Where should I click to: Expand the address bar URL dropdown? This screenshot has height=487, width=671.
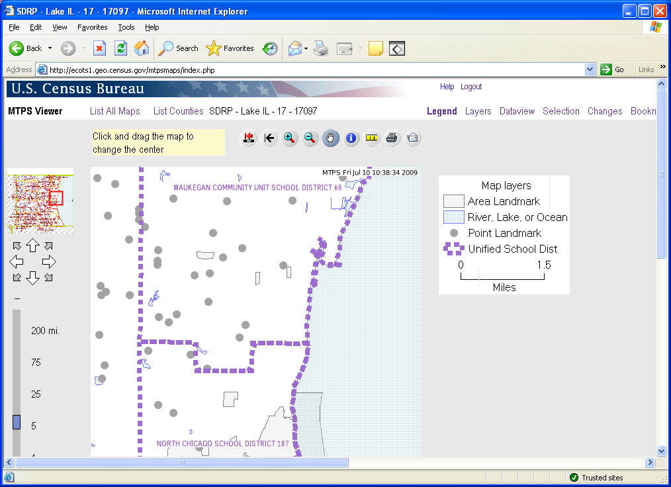590,69
